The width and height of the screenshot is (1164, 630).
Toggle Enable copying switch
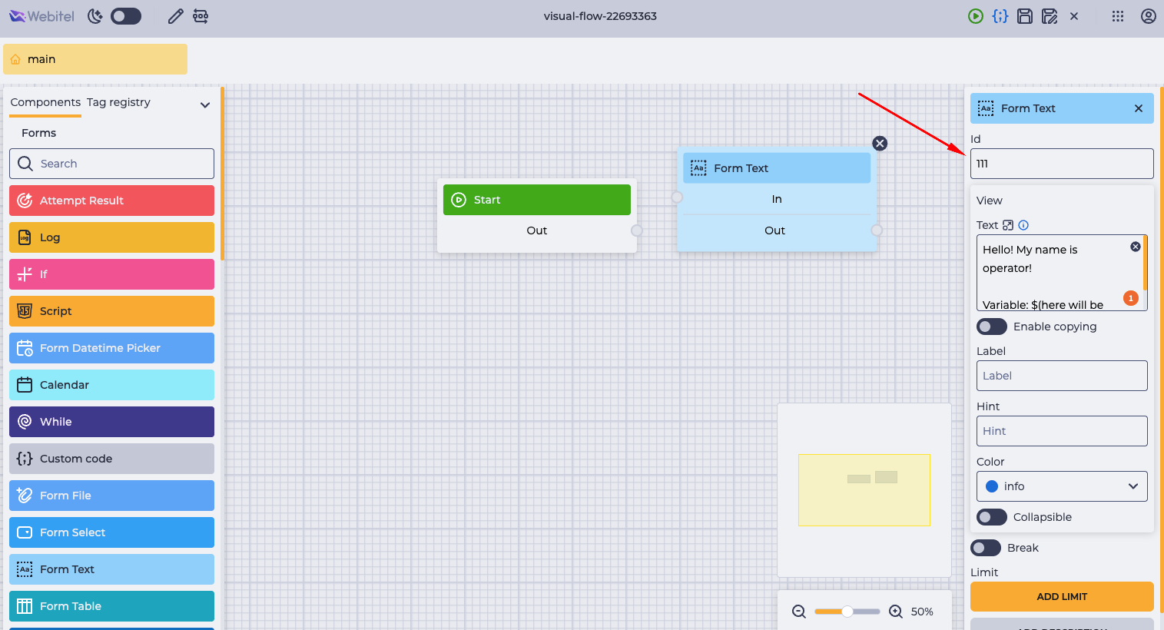click(992, 327)
